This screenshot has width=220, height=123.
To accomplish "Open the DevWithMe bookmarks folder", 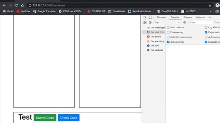I will point(117,11).
